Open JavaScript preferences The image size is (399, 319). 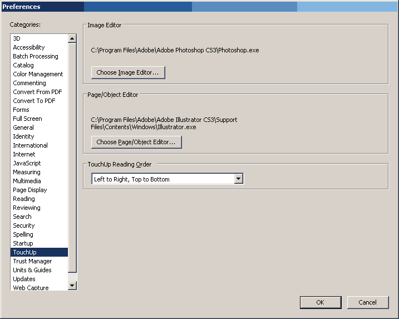(x=39, y=163)
